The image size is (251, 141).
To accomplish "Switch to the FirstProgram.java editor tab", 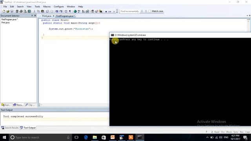I will coord(65,16).
